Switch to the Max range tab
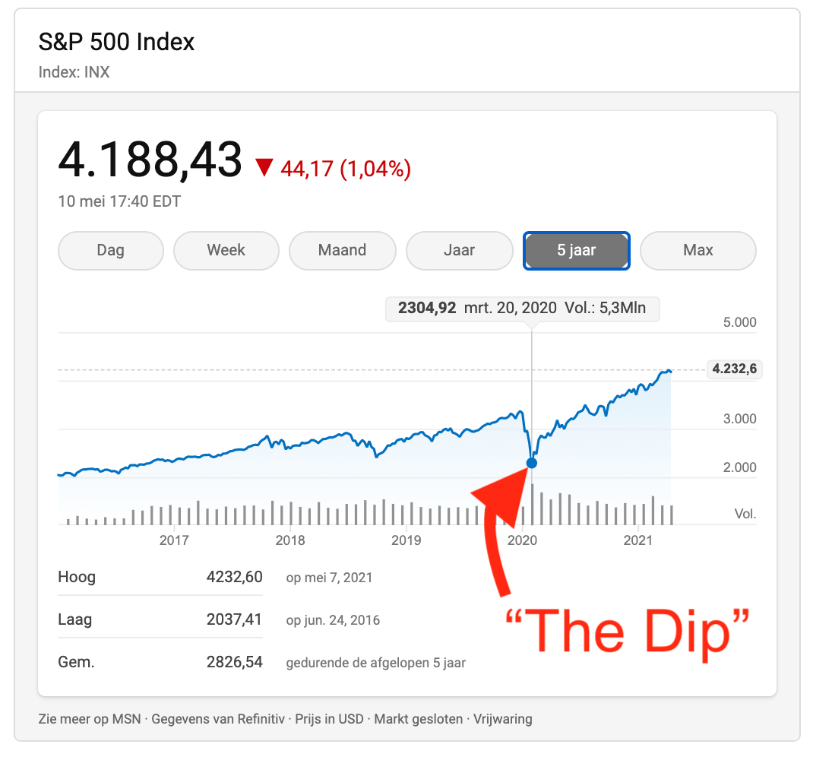Image resolution: width=813 pixels, height=757 pixels. (x=698, y=250)
